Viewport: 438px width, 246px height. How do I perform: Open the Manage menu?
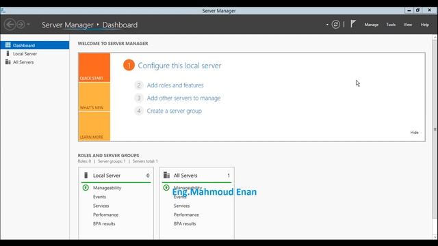click(x=371, y=25)
